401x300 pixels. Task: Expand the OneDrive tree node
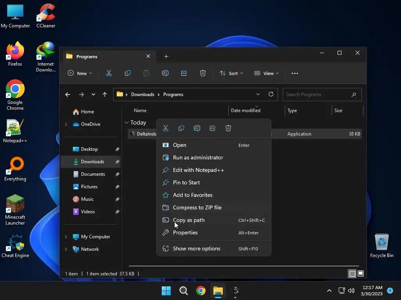pos(66,124)
